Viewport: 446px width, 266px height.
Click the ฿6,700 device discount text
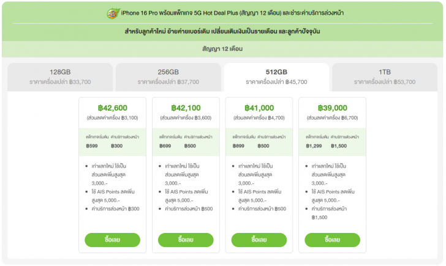click(333, 117)
